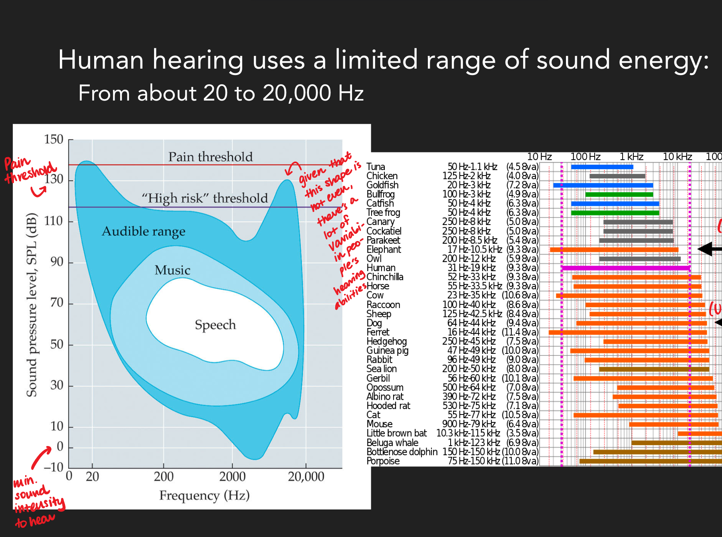
Task: Select the blue Goldfish hearing range bar
Action: coord(603,185)
